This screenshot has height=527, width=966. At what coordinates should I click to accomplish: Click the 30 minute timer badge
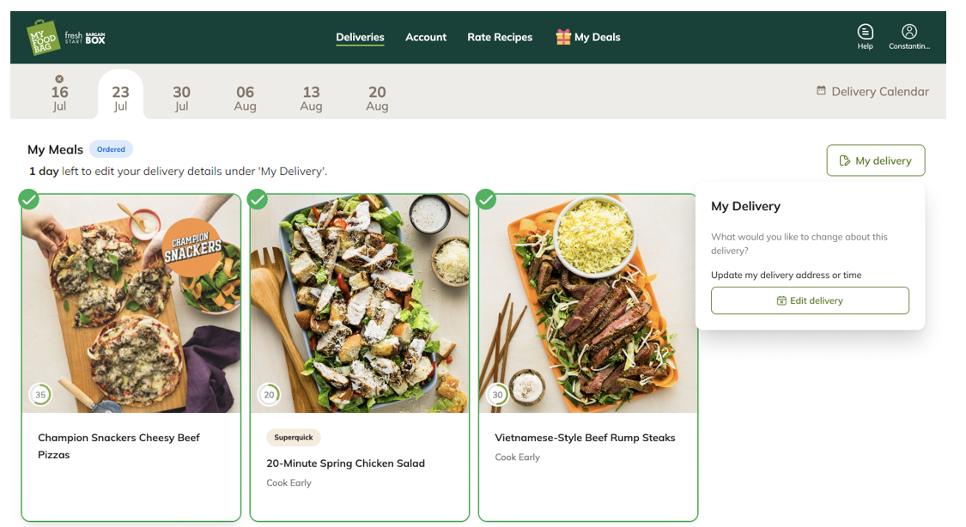pos(497,395)
